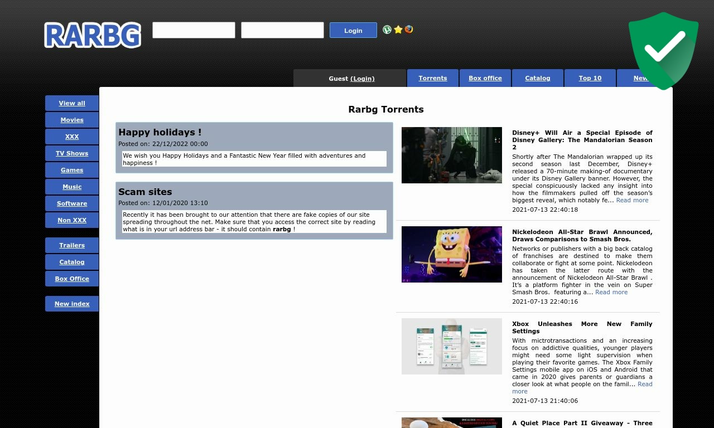Select the Non XXX category
The image size is (714, 428).
(x=72, y=220)
